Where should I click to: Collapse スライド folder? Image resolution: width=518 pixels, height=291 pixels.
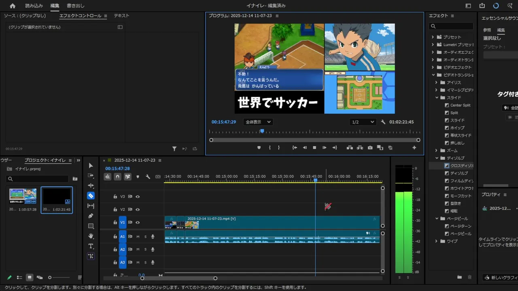437,97
